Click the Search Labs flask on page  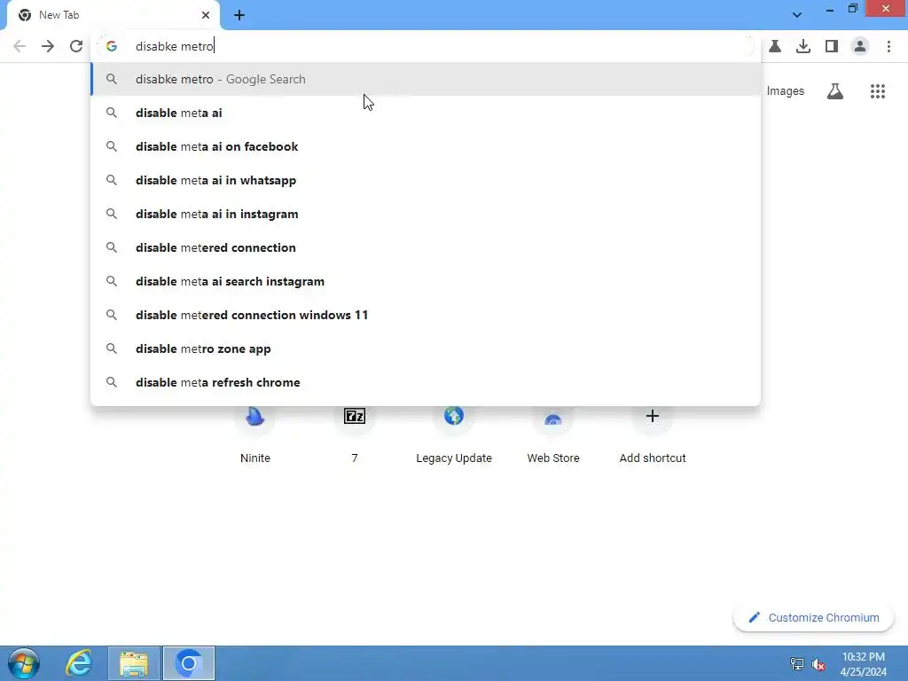coord(835,91)
